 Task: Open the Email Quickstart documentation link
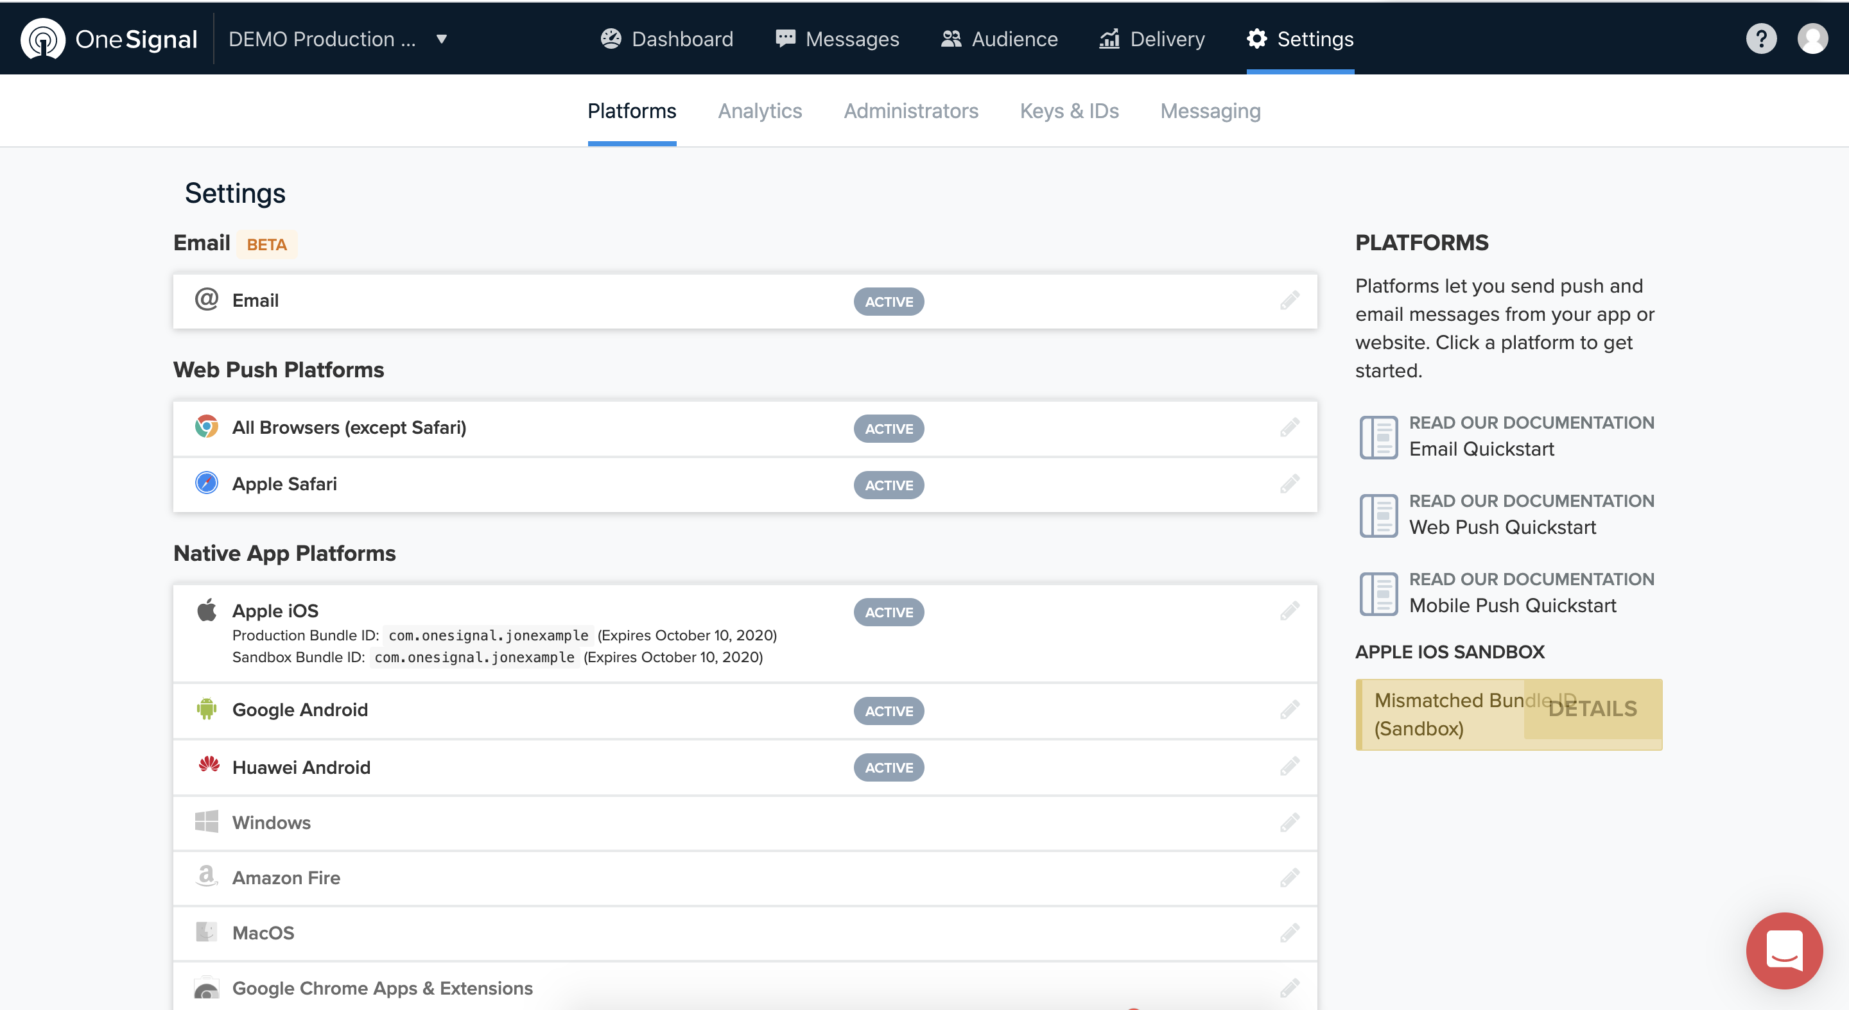coord(1482,449)
